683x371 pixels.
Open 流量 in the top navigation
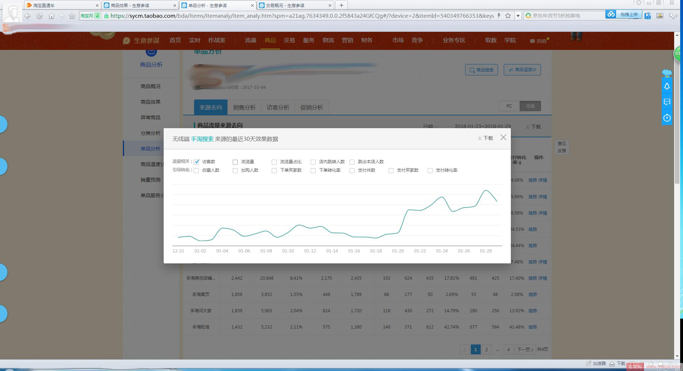[x=250, y=40]
